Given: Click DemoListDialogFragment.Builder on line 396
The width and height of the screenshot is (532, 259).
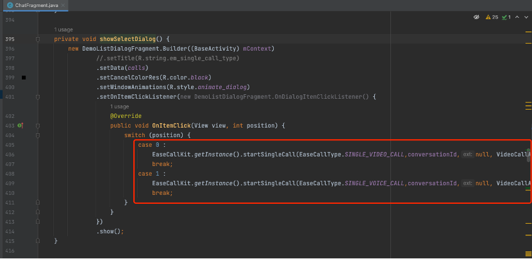Looking at the screenshot, I should 135,49.
